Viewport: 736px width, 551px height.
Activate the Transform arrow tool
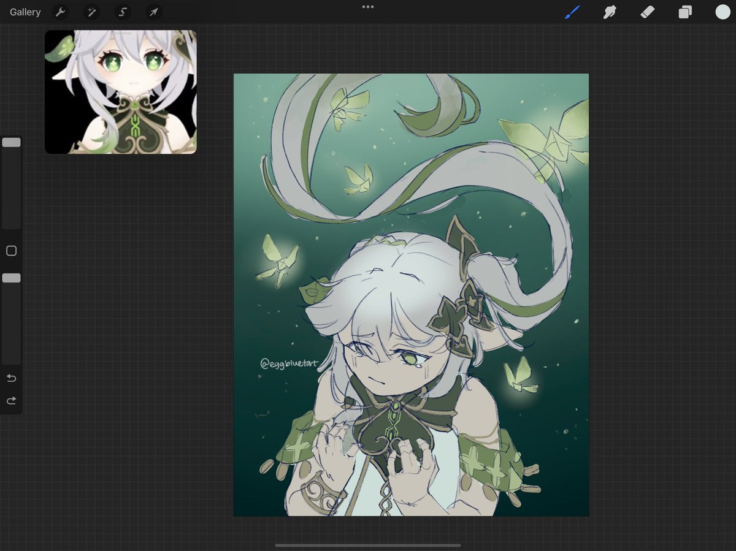153,12
